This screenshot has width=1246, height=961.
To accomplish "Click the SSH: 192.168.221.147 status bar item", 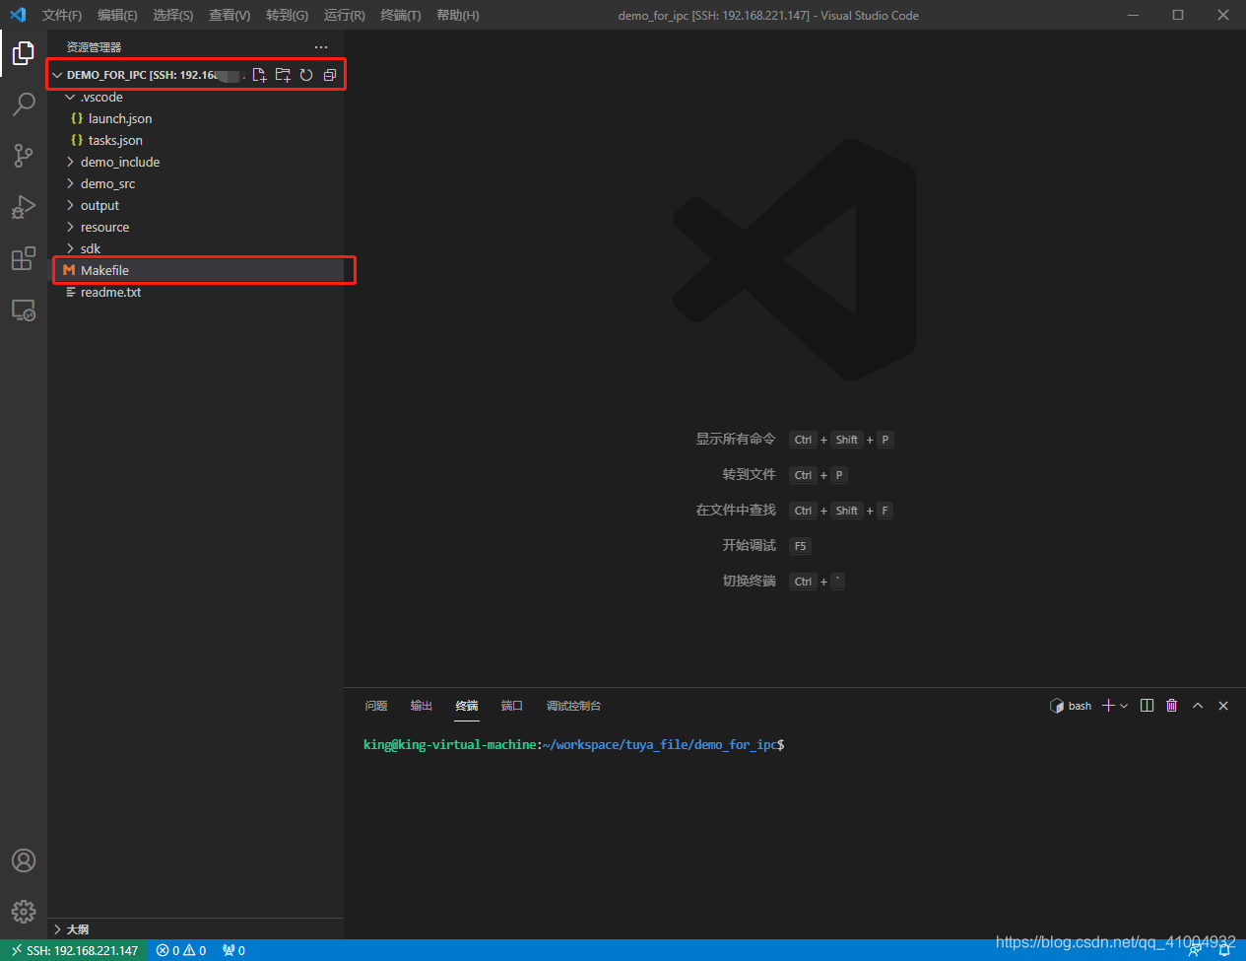I will [x=73, y=949].
